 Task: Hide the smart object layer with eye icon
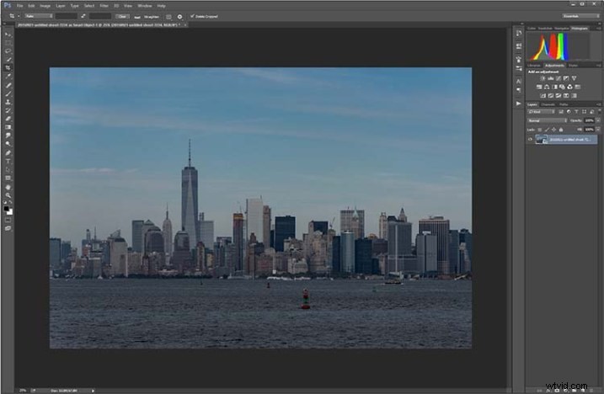pyautogui.click(x=530, y=140)
